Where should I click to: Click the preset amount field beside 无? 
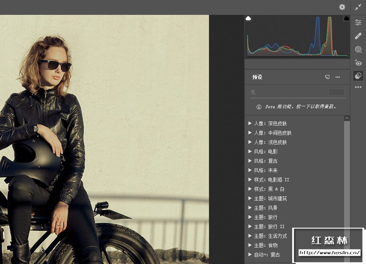336,92
